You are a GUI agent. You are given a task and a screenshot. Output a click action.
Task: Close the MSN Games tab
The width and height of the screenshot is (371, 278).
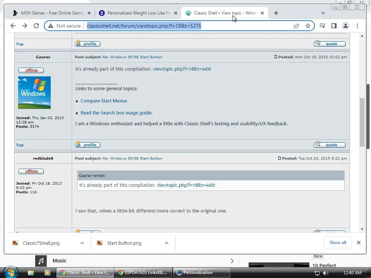pos(89,13)
